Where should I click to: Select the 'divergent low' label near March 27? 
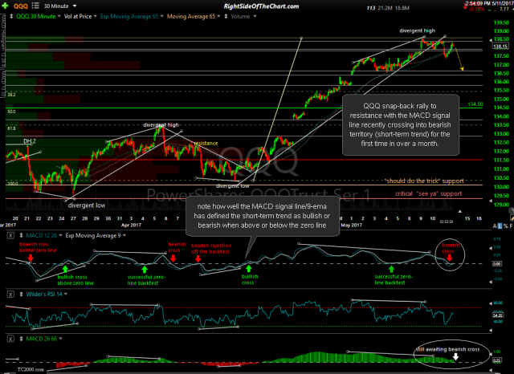[87, 205]
